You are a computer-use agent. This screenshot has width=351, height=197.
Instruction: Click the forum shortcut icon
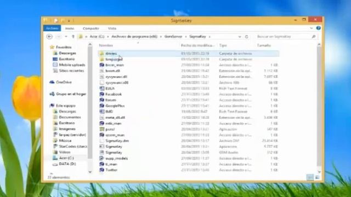point(101,100)
